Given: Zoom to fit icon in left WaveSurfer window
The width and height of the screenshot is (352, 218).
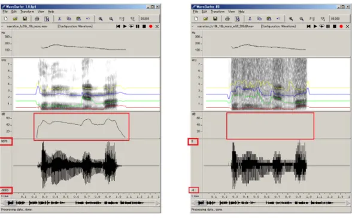Looking at the screenshot, I should click(122, 19).
